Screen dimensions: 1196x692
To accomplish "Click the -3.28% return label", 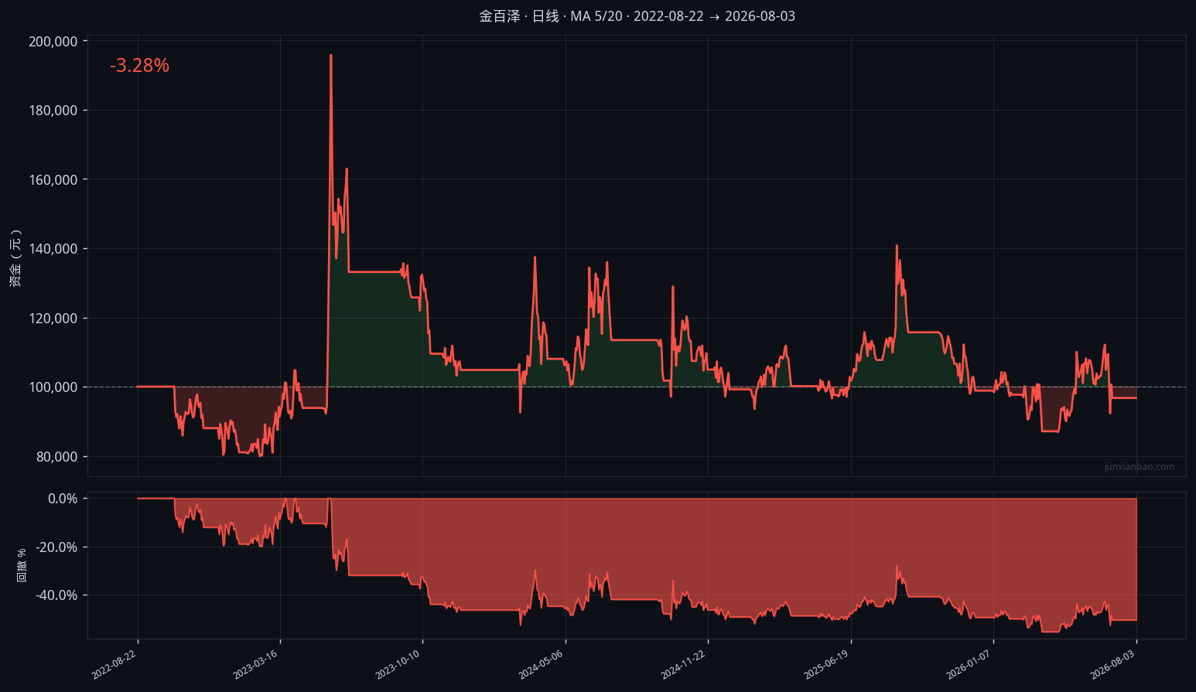I will click(x=139, y=66).
